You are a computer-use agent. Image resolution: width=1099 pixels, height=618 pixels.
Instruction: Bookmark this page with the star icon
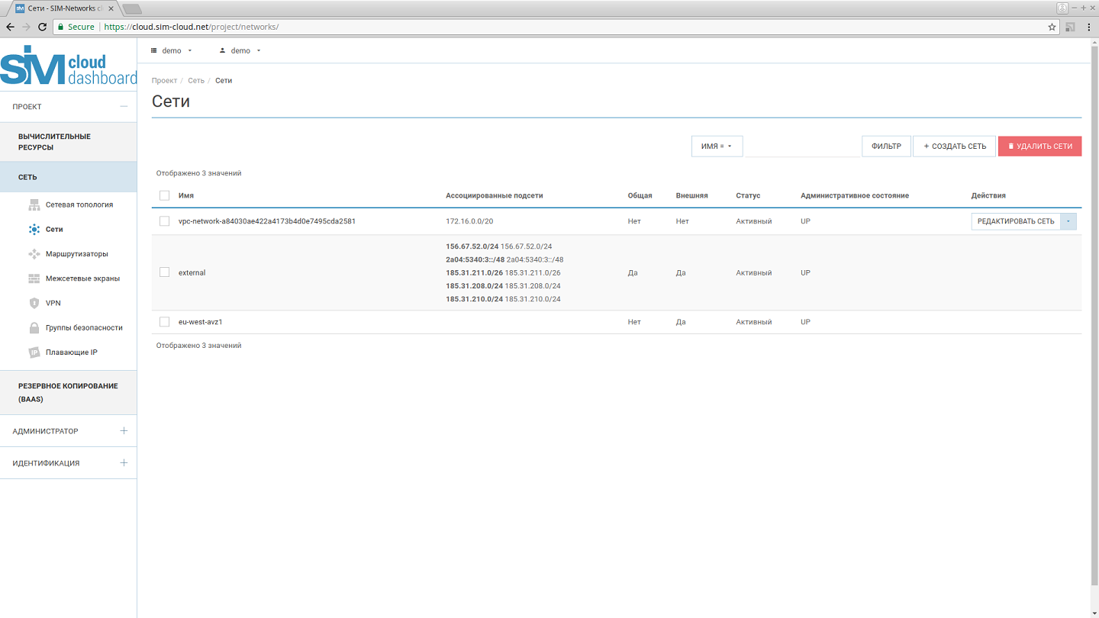pos(1052,27)
